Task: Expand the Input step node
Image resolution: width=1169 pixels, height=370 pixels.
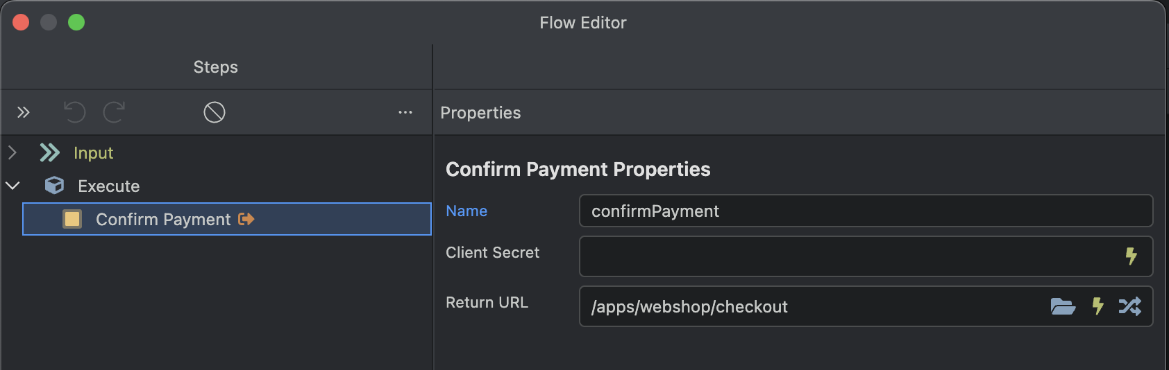Action: tap(12, 152)
